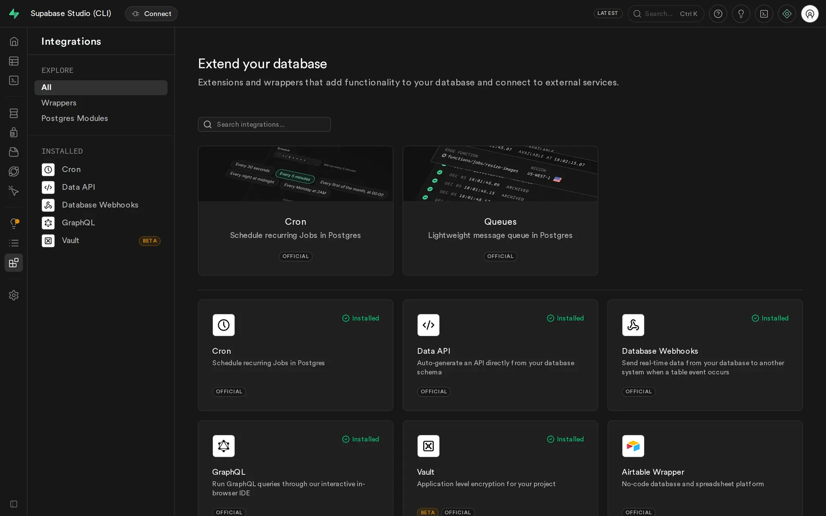826x516 pixels.
Task: Open the Integrations sidebar icon
Action: tap(14, 262)
